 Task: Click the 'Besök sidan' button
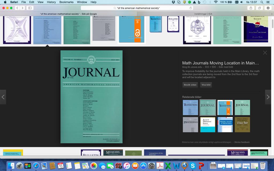[x=190, y=85]
